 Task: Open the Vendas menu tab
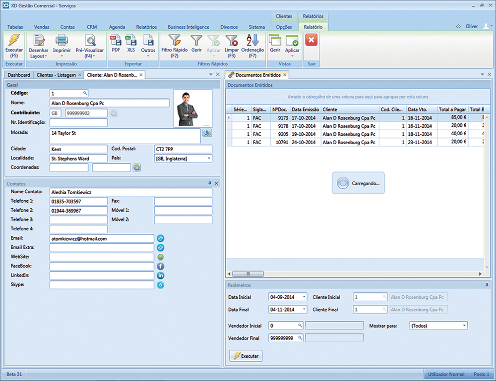[x=42, y=27]
